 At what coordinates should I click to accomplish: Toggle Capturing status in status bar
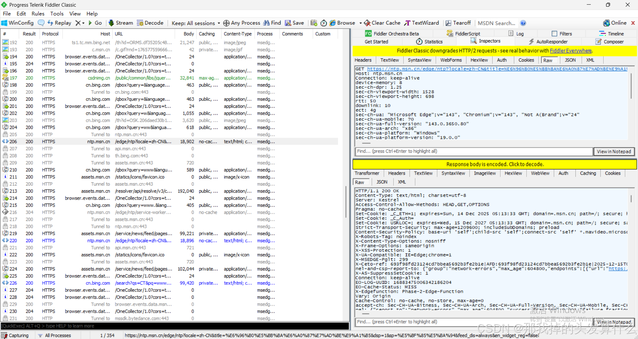pos(15,335)
